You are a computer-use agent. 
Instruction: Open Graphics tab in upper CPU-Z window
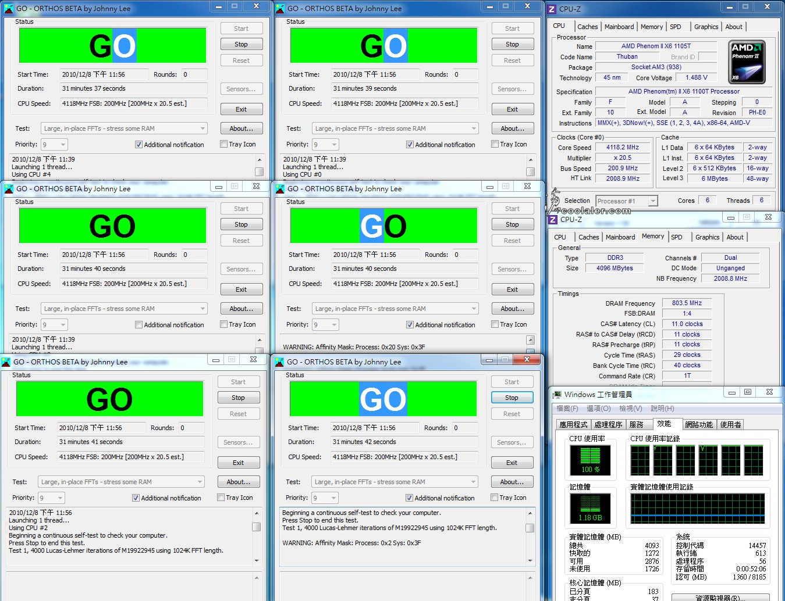[706, 27]
